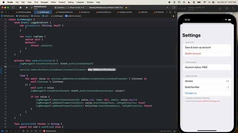Toggle Focus moon icon in menu bar
This screenshot has width=238, height=133.
click(189, 2)
